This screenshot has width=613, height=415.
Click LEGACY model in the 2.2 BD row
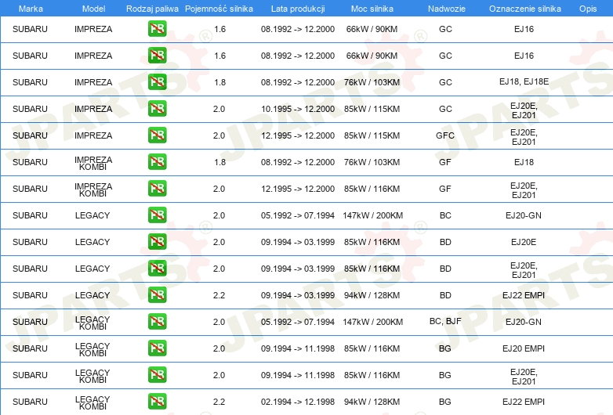point(92,295)
